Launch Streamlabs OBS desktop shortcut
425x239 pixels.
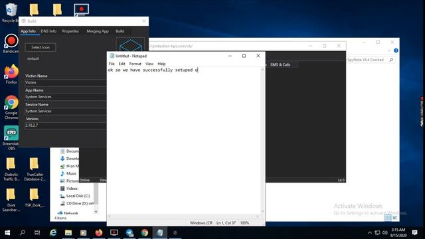click(11, 137)
